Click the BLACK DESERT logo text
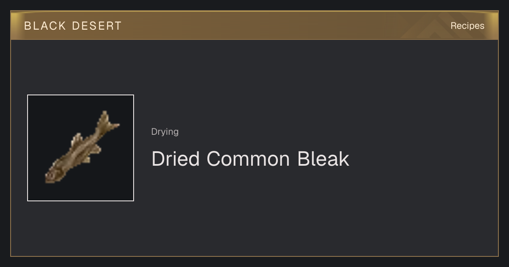The width and height of the screenshot is (509, 267). [73, 26]
